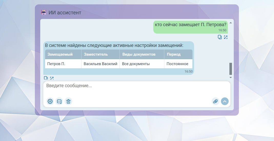Click the Заместитель column header
Screen dimensions: 274x141
[96, 54]
